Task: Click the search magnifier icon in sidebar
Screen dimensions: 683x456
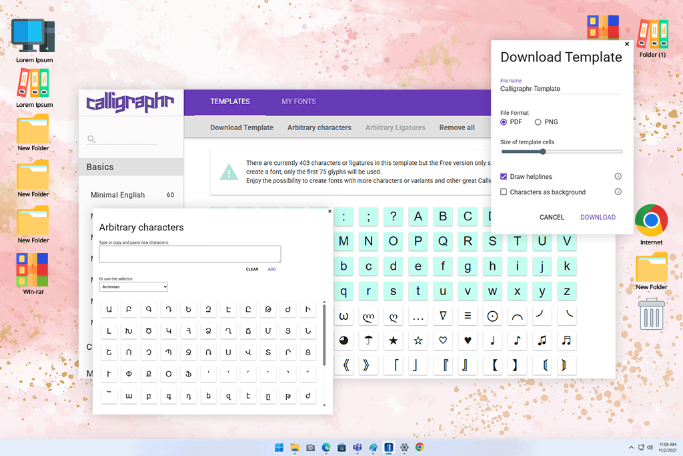Action: tap(91, 139)
